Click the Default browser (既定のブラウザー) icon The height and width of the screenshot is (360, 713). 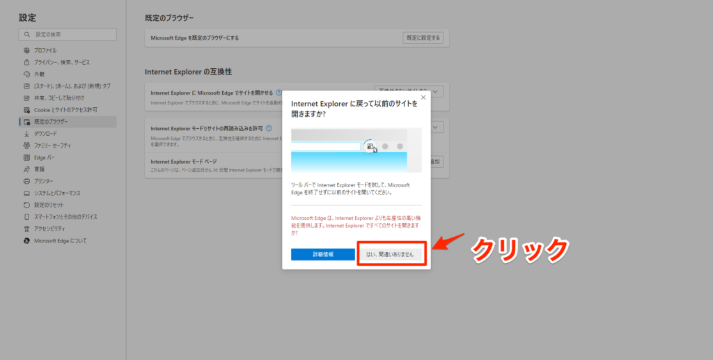tap(26, 122)
